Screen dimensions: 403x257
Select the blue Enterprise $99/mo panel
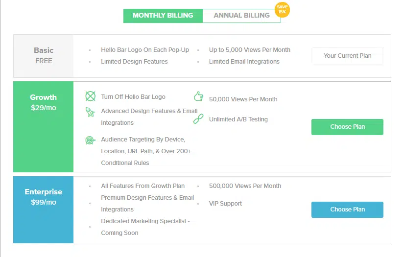(x=44, y=210)
